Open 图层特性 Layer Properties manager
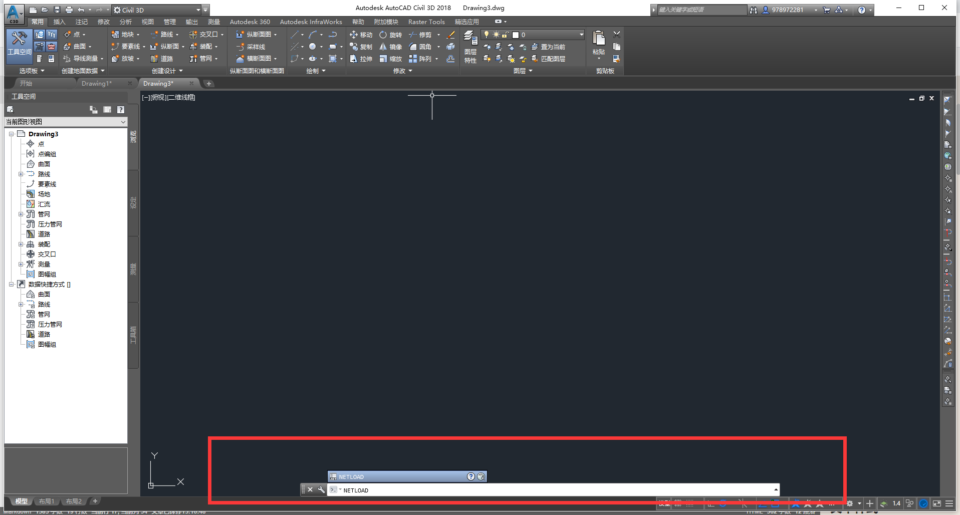 pyautogui.click(x=470, y=47)
